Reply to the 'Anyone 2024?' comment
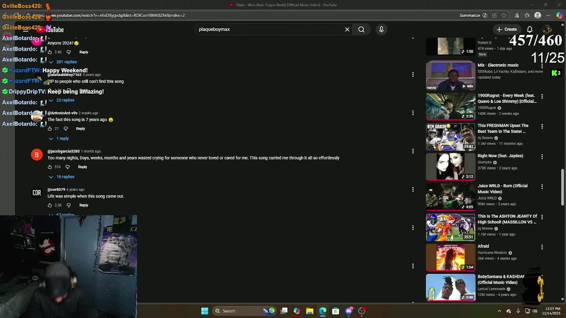Image resolution: width=566 pixels, height=318 pixels. tap(84, 52)
